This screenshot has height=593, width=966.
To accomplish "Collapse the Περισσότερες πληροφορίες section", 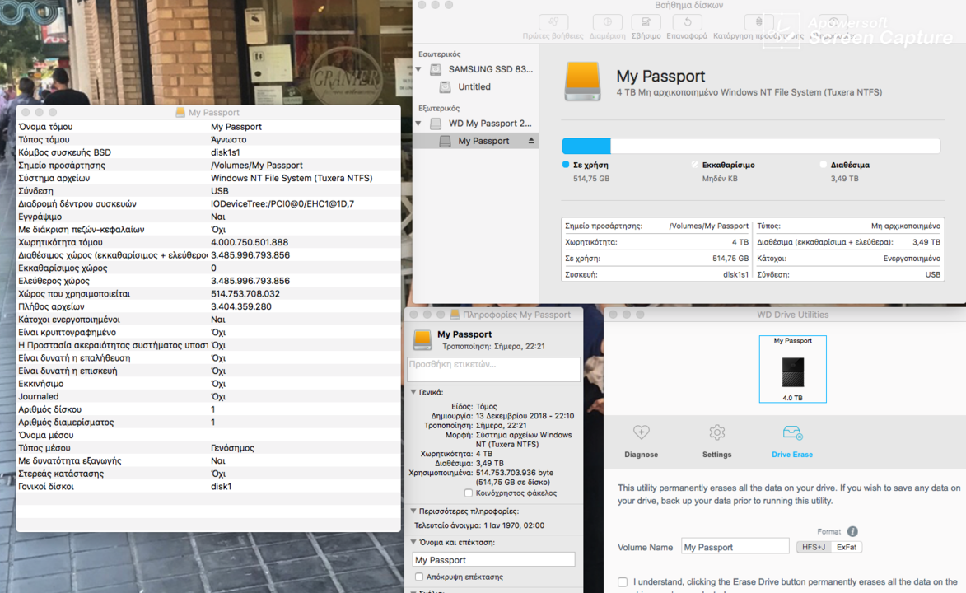I will [x=413, y=511].
